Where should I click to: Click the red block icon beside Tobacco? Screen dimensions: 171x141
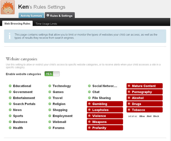(x=129, y=110)
